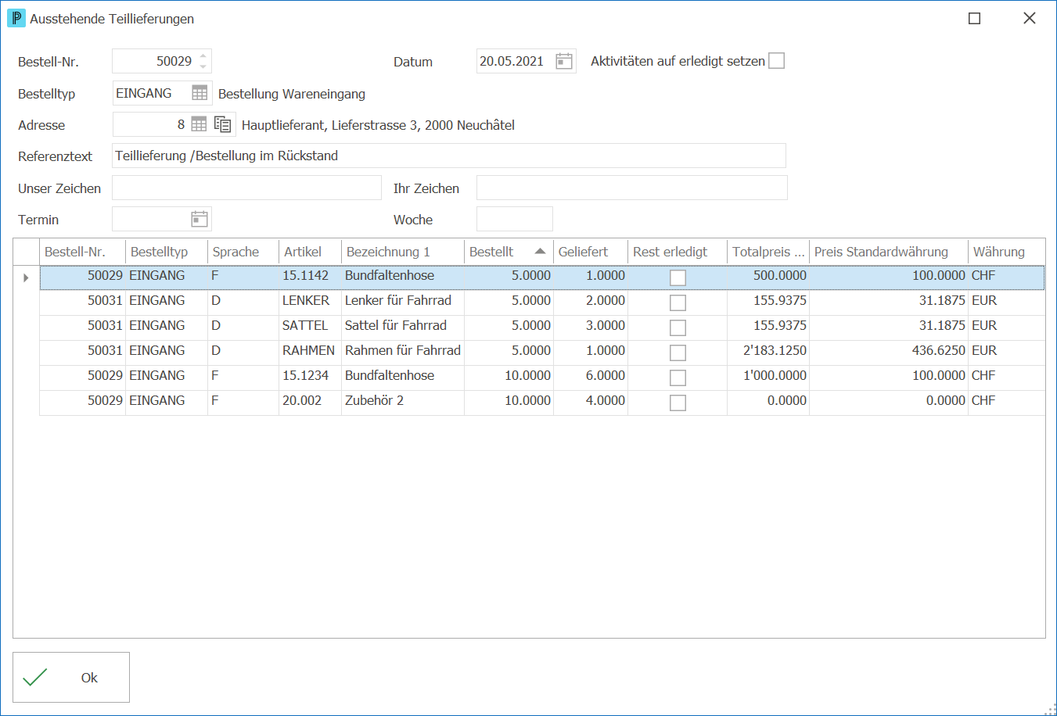Increase the Bestell-Nr. with the up arrow
This screenshot has height=716, width=1057.
click(x=203, y=56)
